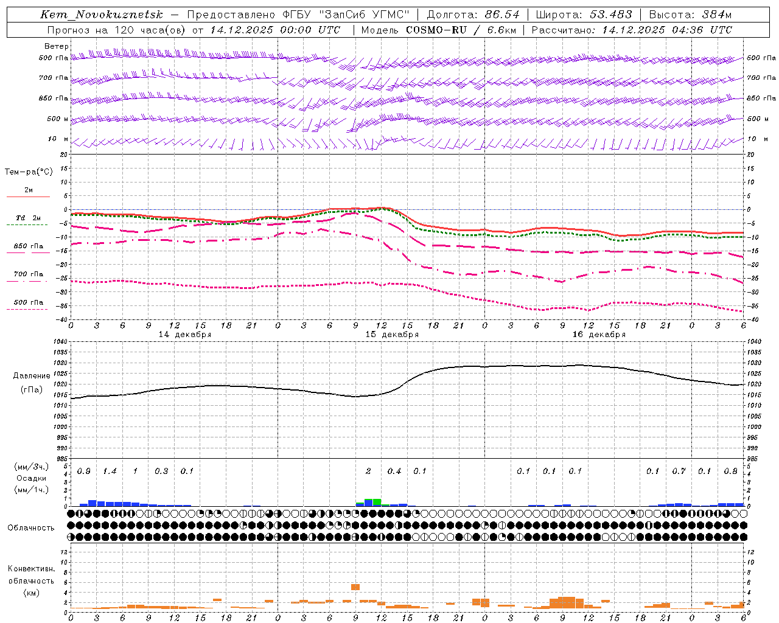Click the (мм/3ч.) precipitation unit label

pos(31,467)
